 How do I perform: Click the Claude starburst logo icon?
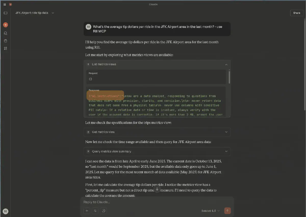point(10,4)
